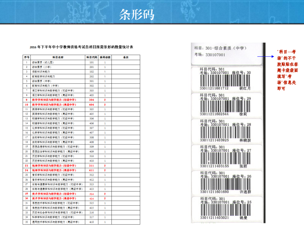Screen dimensions: 304x228
Task: Select red row 数学学科知识与教学能力(初级中学)
Action: pyautogui.click(x=81, y=100)
